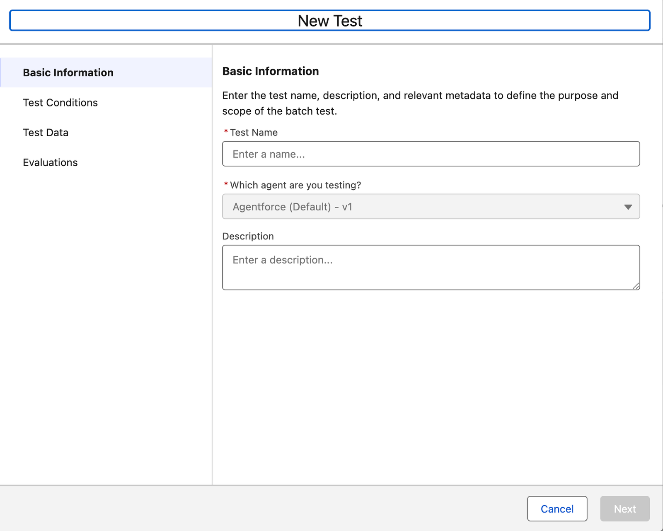Click the Test Name label
Image resolution: width=663 pixels, height=531 pixels.
(254, 133)
